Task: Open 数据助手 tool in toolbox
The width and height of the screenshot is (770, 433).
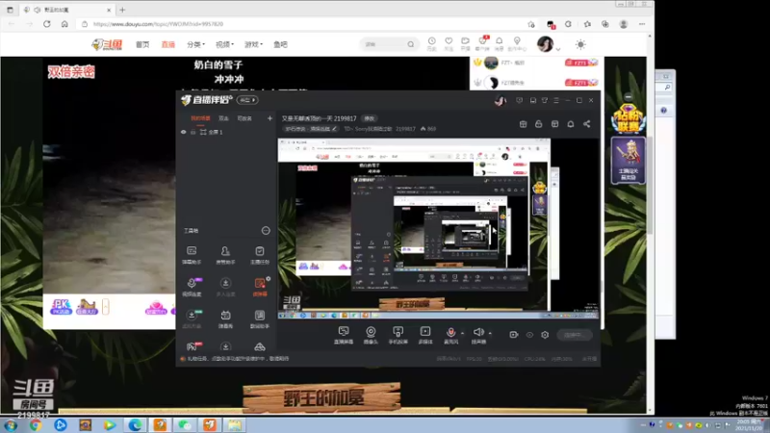Action: click(260, 318)
